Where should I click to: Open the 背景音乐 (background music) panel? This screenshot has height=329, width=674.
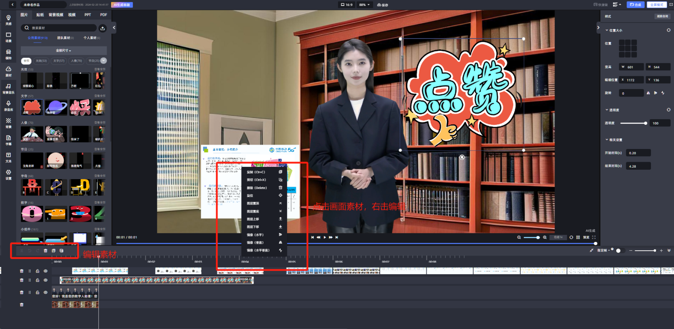click(8, 89)
